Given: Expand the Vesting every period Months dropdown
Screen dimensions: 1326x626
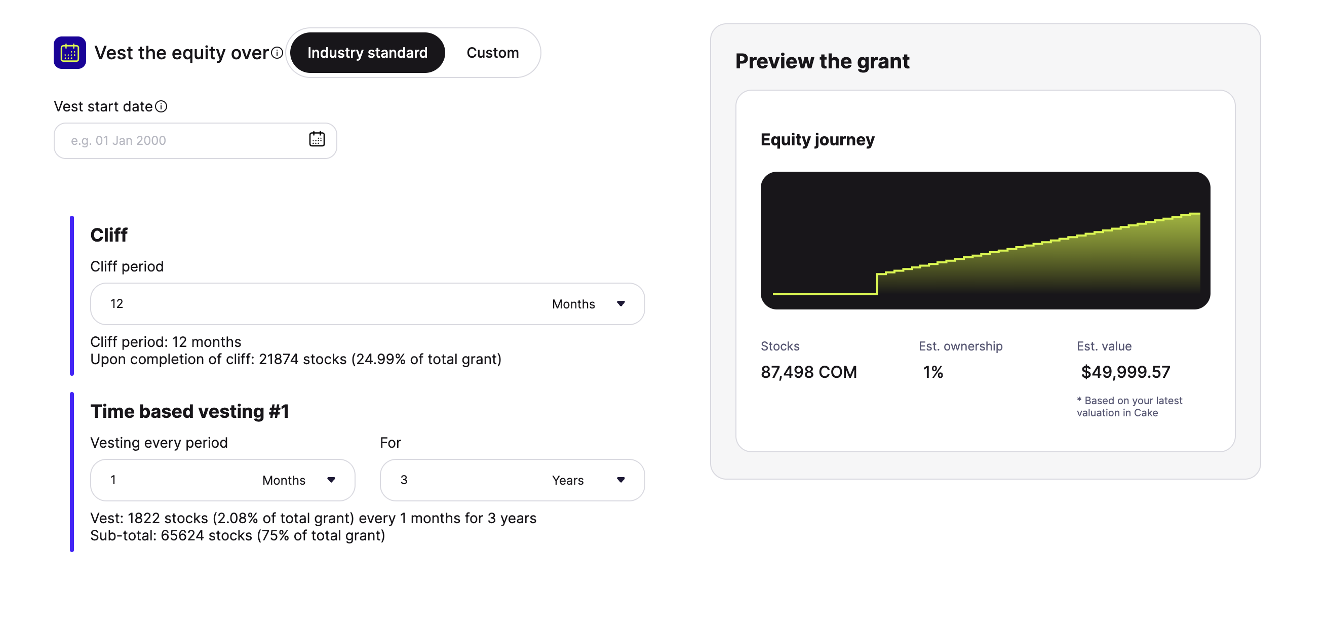Looking at the screenshot, I should (299, 480).
